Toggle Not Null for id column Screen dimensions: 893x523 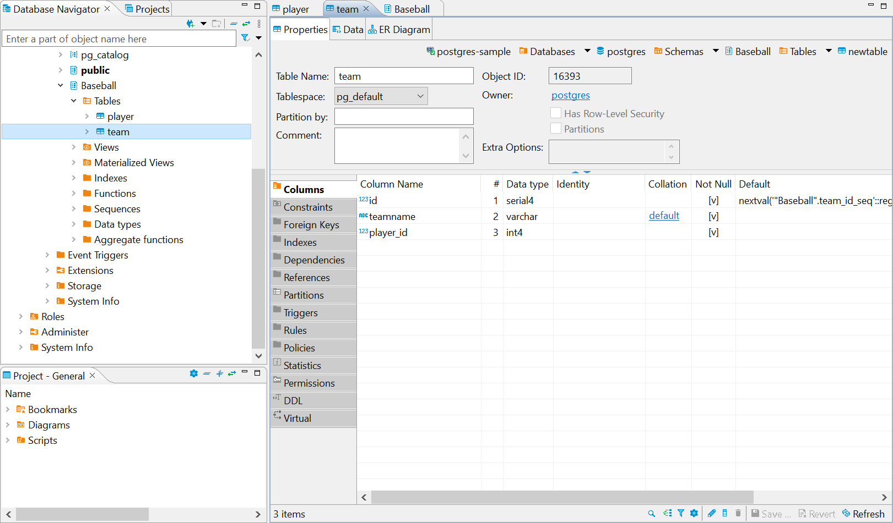click(713, 200)
